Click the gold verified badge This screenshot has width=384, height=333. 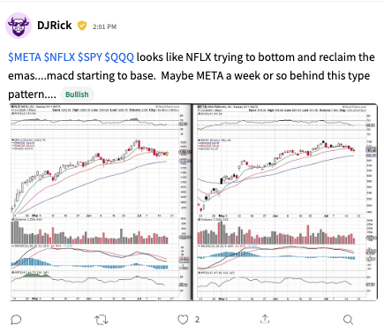click(x=82, y=26)
